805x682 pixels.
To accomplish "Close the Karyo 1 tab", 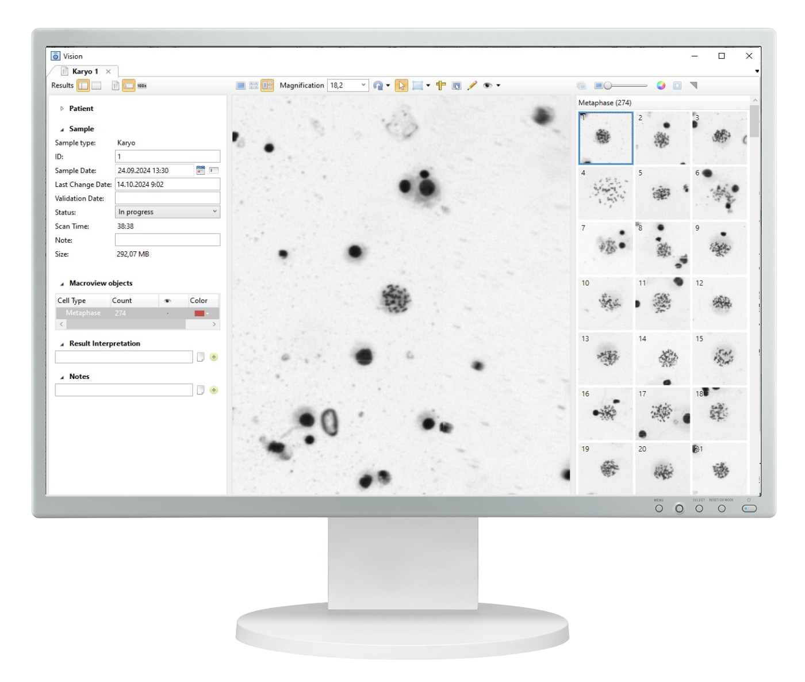I will coord(108,72).
